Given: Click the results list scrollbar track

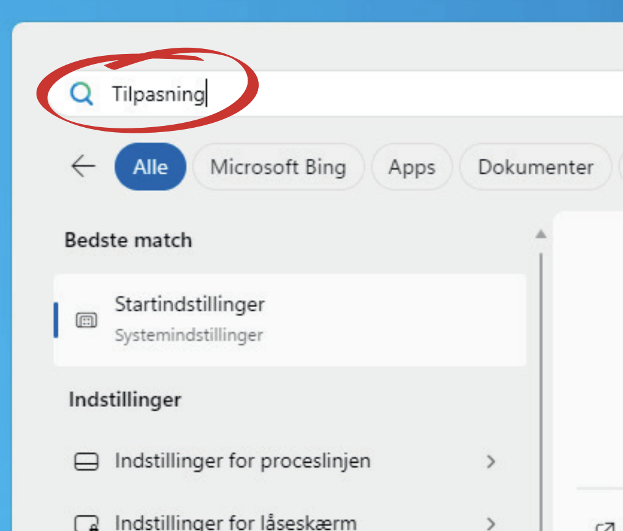Looking at the screenshot, I should [541, 372].
